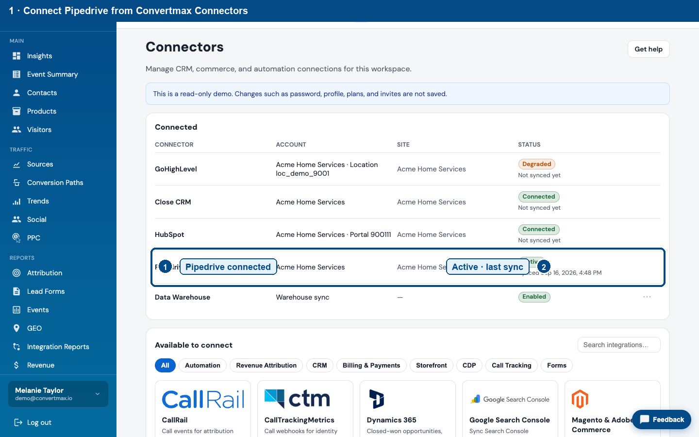
Task: Click the Log out arrow icon
Action: 18,422
